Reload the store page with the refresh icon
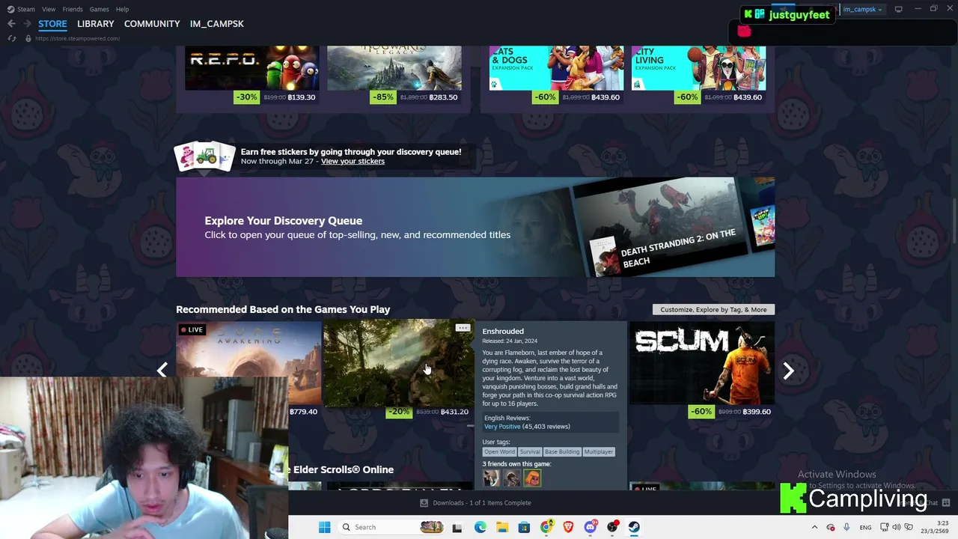 [x=11, y=38]
